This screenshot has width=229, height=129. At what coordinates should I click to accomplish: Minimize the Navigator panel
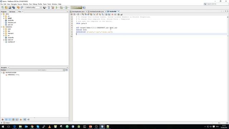click(x=67, y=67)
